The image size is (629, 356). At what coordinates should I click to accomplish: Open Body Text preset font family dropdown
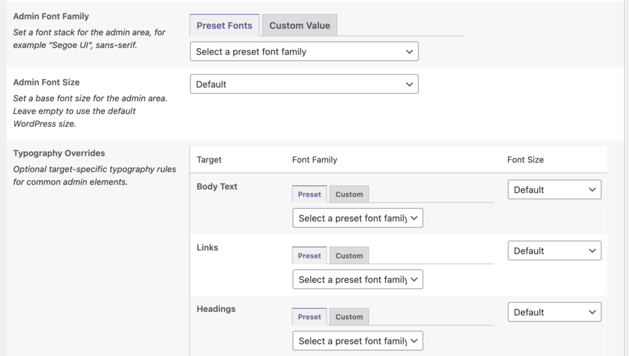(x=357, y=218)
